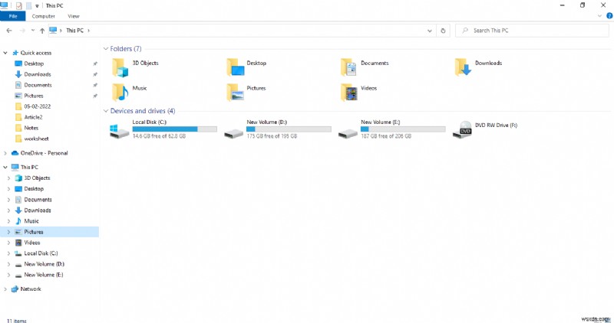Collapse the This PC tree node
Viewport: 614px width, 323px height.
coord(5,167)
